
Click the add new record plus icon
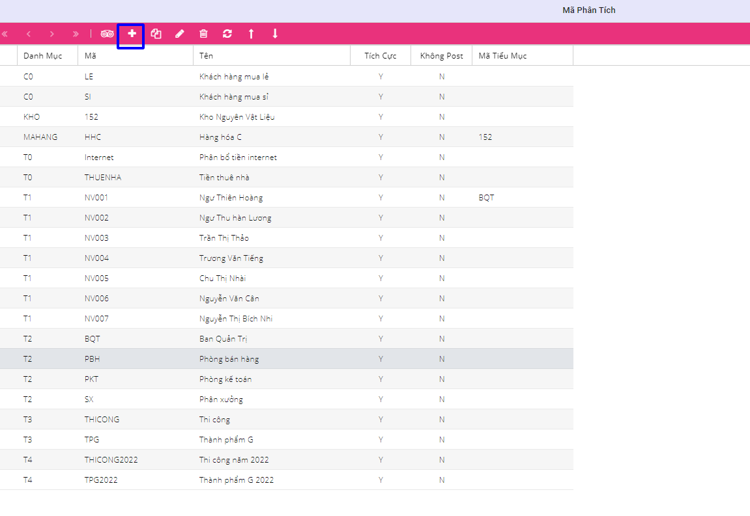(132, 34)
